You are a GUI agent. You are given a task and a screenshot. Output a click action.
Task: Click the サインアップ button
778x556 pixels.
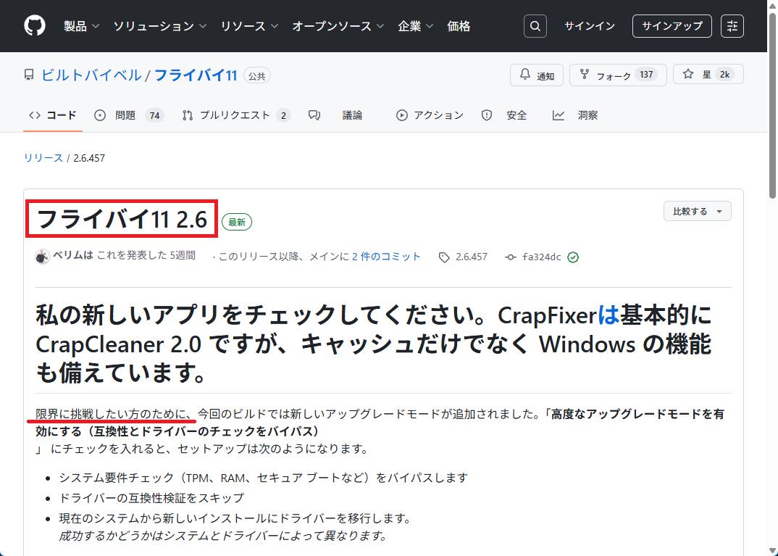[672, 26]
